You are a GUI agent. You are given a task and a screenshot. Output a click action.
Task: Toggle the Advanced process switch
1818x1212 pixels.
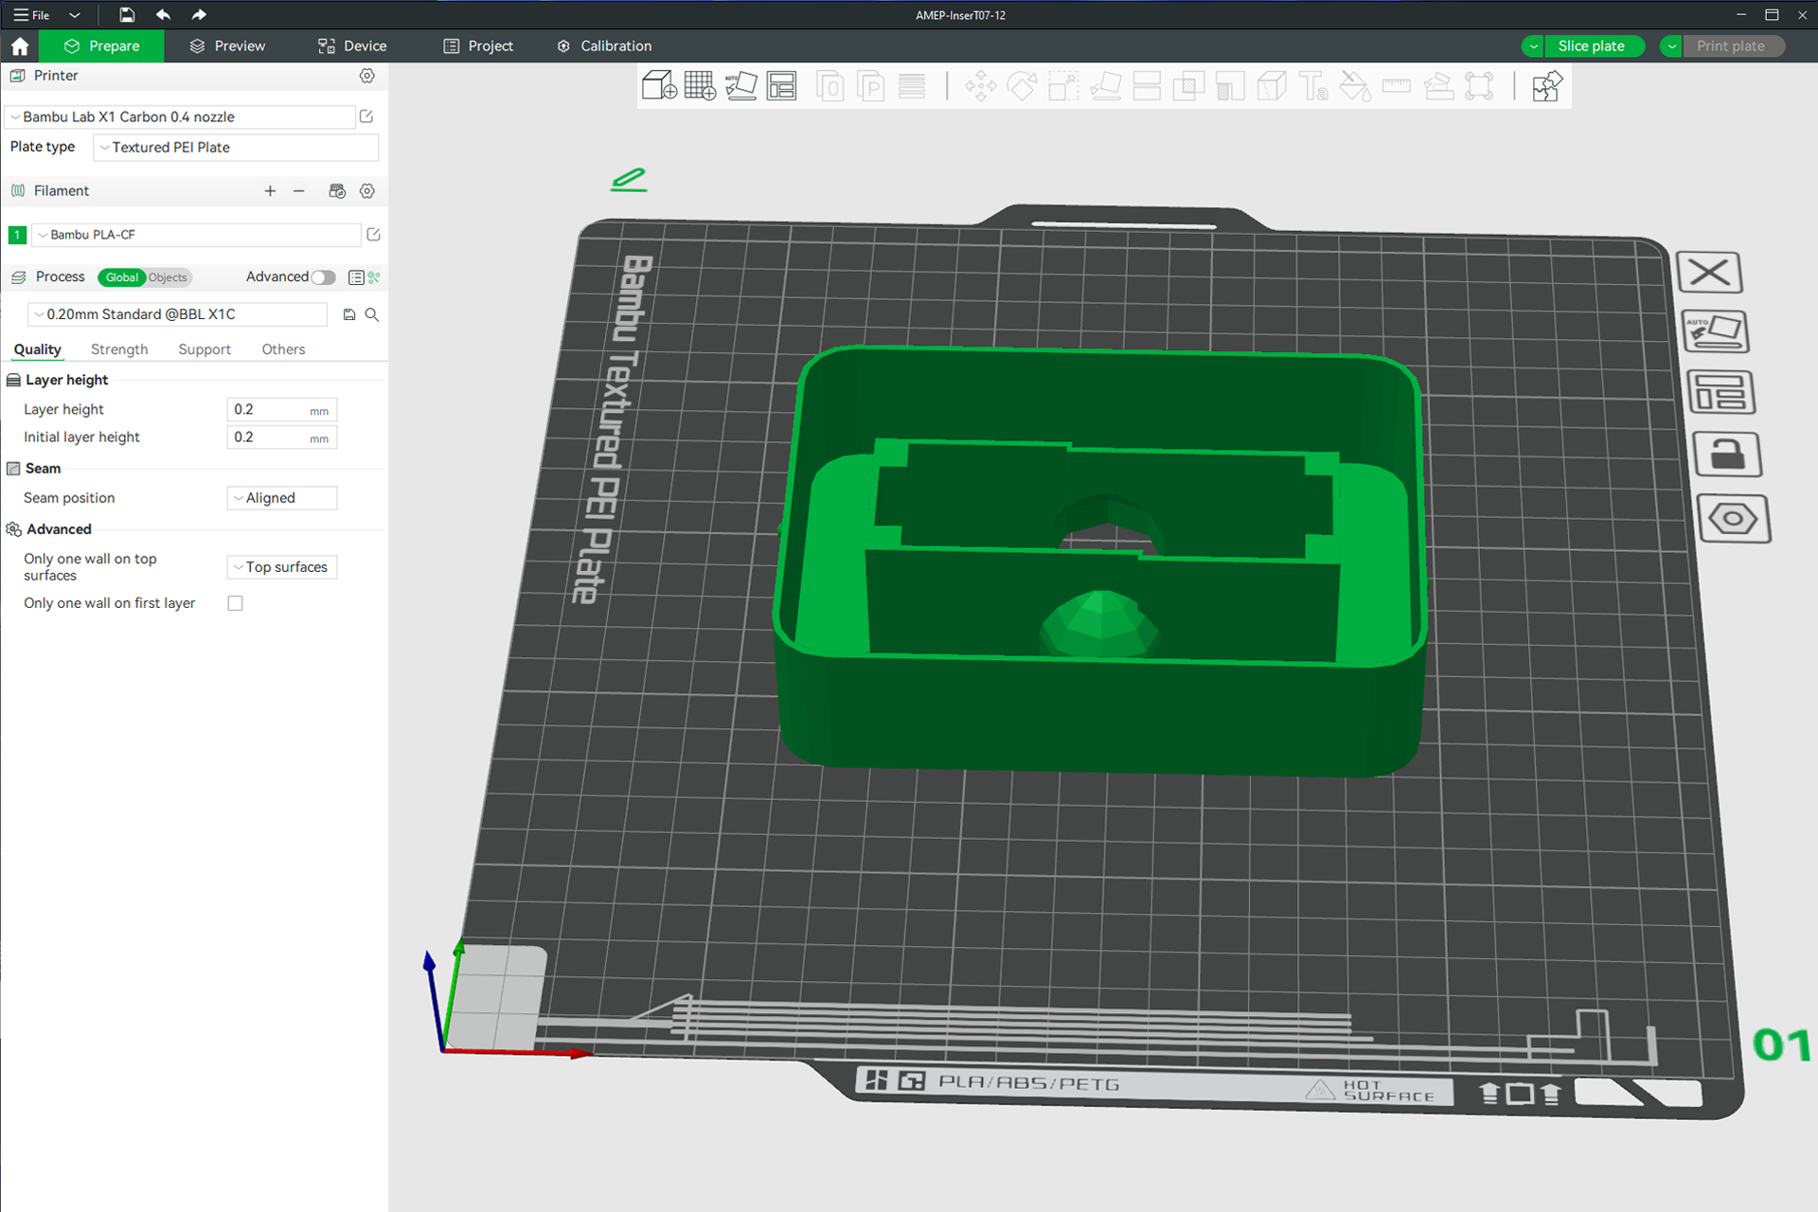coord(324,277)
